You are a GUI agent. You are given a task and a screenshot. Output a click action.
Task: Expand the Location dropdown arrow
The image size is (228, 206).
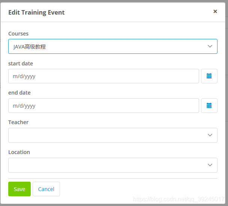(x=210, y=165)
